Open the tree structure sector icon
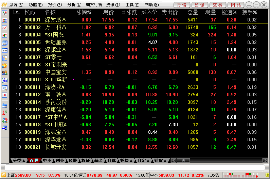 (x=5, y=58)
